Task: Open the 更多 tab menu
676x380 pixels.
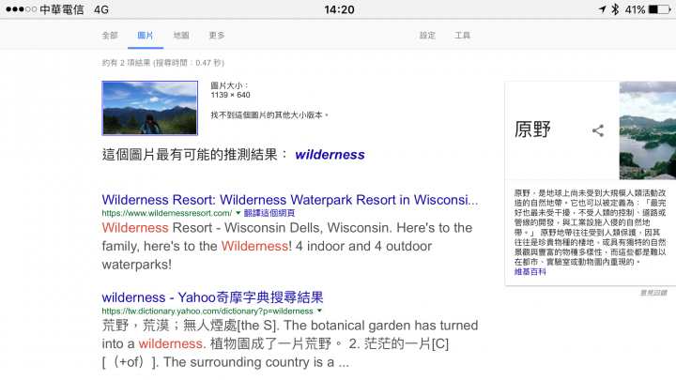Action: click(217, 36)
